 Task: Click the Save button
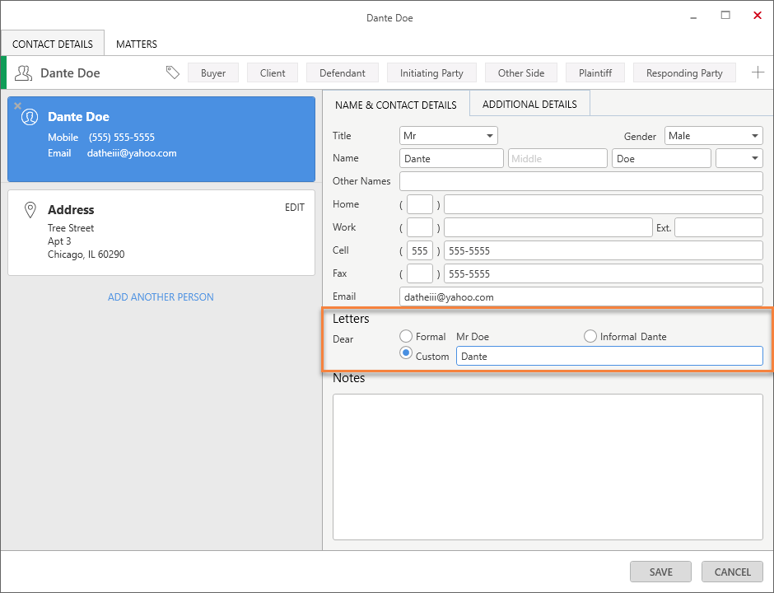[x=660, y=572]
